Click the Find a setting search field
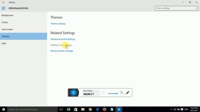The image size is (200, 112). pyautogui.click(x=176, y=8)
